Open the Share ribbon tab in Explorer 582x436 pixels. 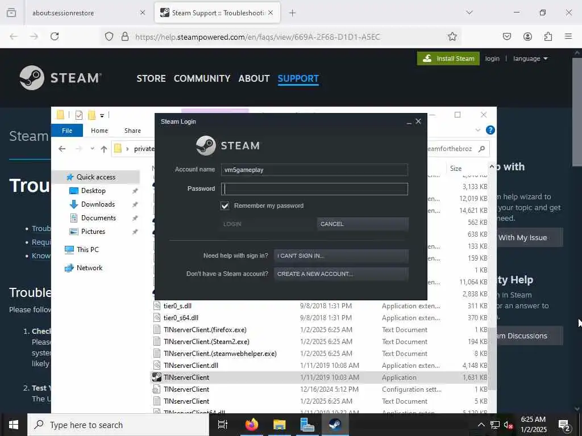[x=132, y=131]
